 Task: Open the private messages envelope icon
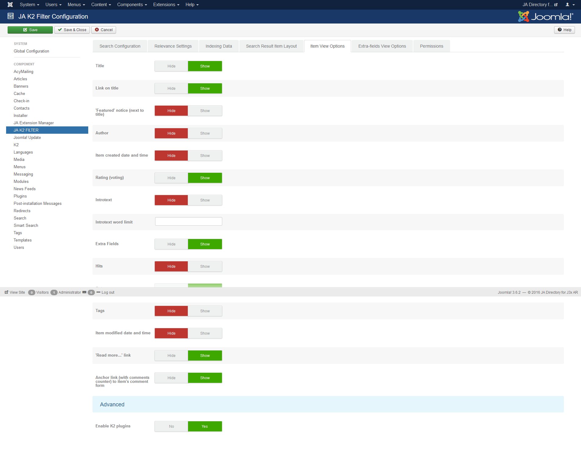(84, 292)
